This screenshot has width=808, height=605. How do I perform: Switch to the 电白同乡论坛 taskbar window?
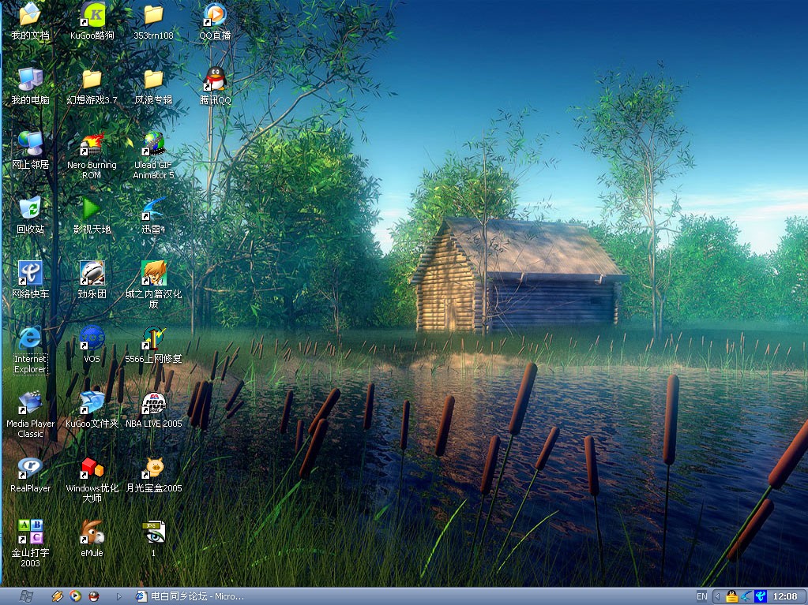(190, 596)
